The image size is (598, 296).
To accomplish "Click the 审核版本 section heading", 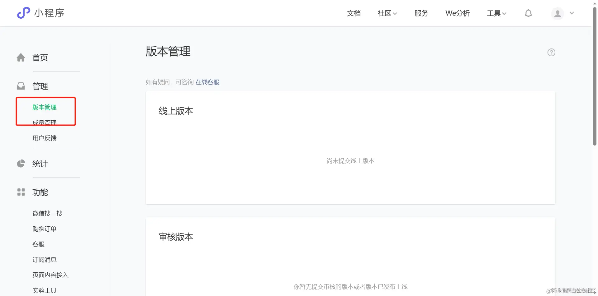I will [176, 237].
